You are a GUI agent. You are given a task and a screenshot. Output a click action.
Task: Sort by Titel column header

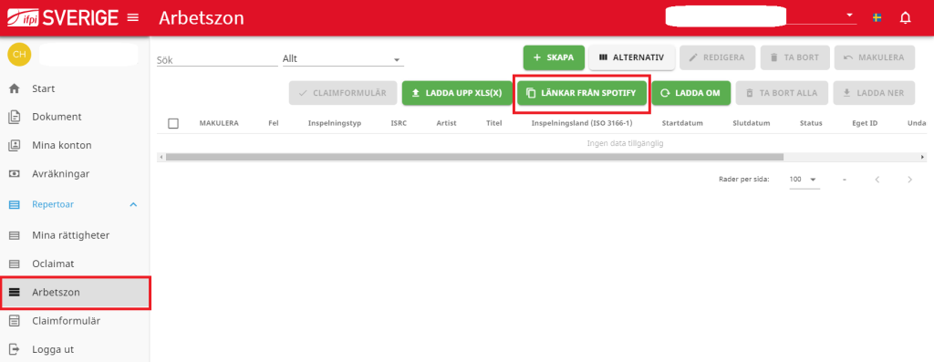tap(493, 123)
